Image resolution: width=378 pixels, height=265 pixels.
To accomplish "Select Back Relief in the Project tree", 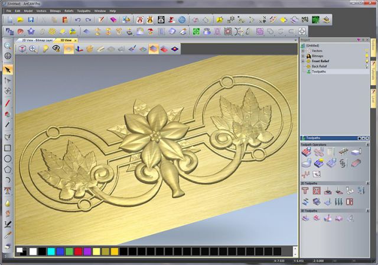I will [x=319, y=66].
